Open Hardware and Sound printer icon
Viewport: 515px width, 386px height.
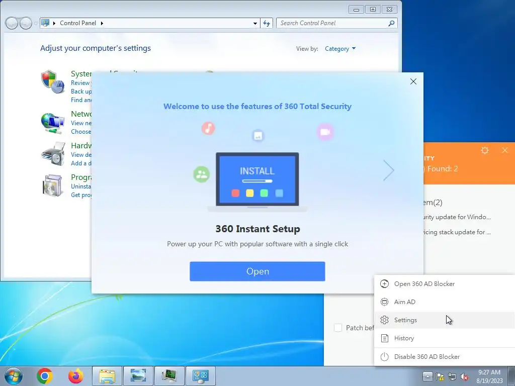pyautogui.click(x=52, y=154)
